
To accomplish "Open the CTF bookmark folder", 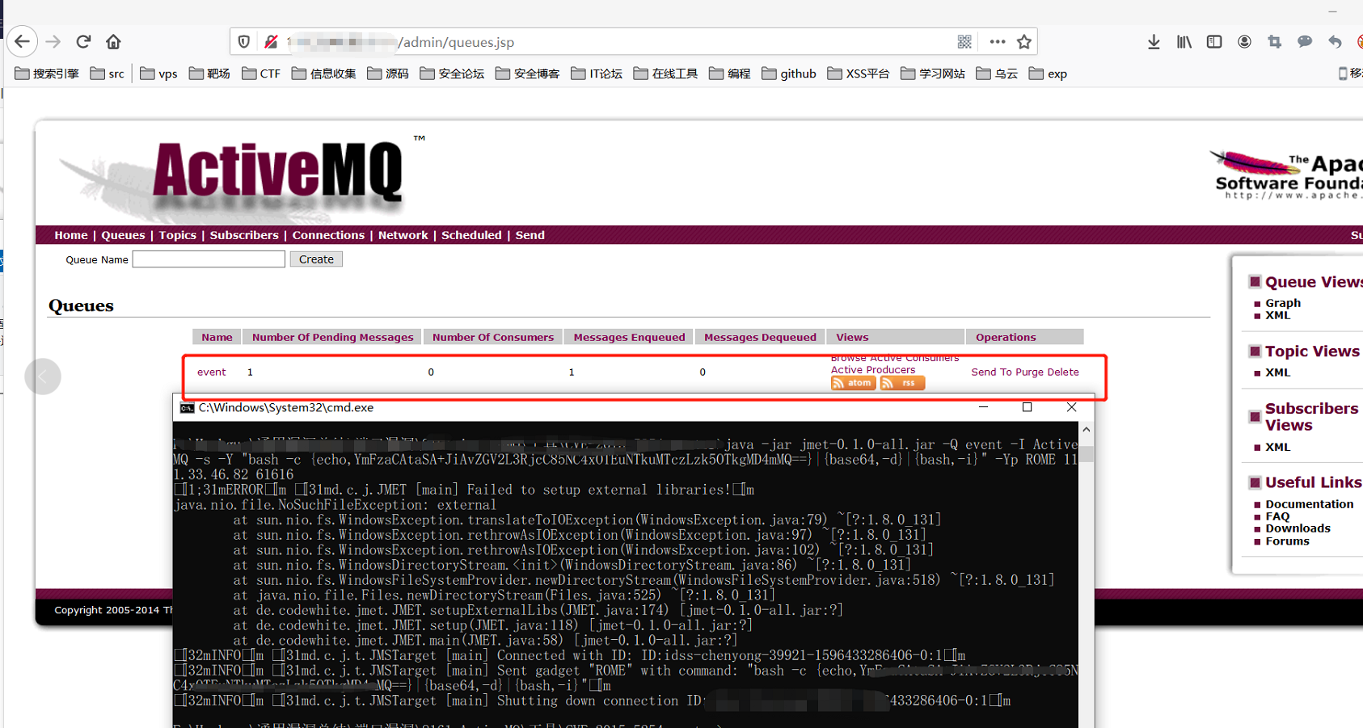I will click(x=261, y=74).
